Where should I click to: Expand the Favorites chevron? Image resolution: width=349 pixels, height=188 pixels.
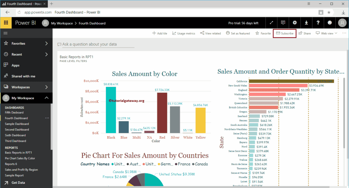click(x=46, y=44)
